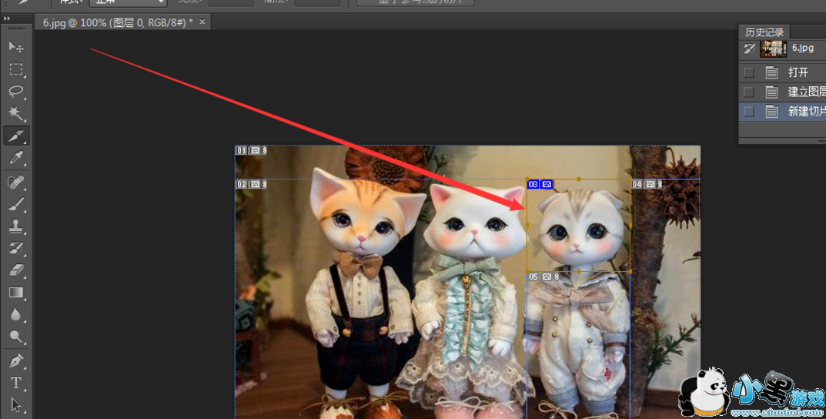Select the Gradient tool
Screen dimensions: 826x419
coord(16,293)
